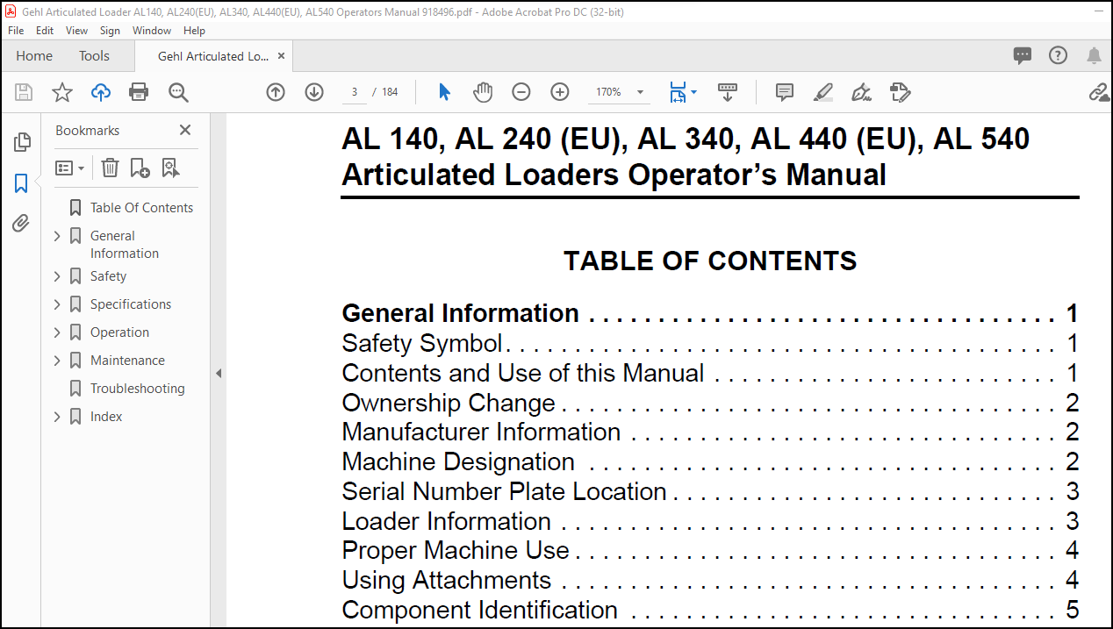Expand the Index bookmark

pyautogui.click(x=58, y=417)
